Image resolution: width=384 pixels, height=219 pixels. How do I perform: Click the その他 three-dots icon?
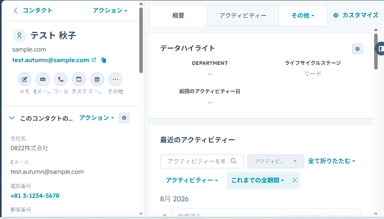115,79
